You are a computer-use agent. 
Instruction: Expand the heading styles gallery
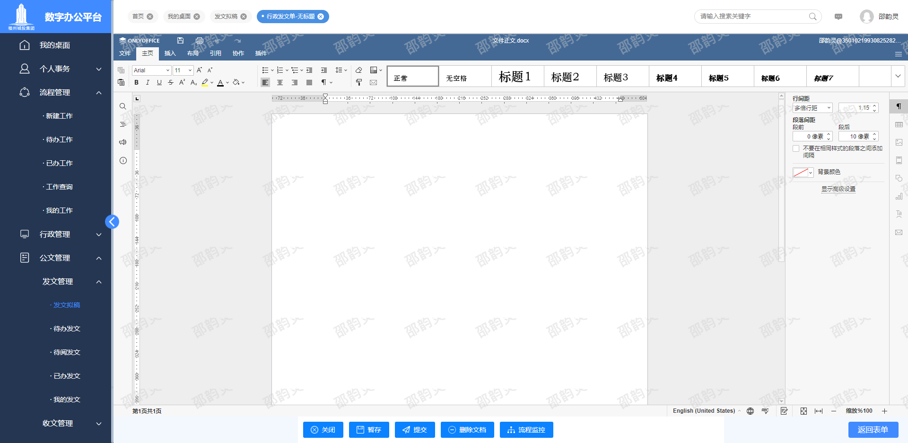(898, 76)
